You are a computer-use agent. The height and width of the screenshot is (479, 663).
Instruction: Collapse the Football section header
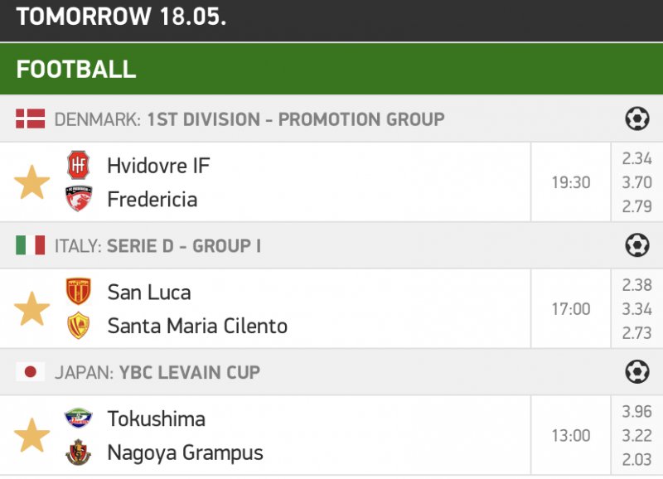[x=331, y=69]
